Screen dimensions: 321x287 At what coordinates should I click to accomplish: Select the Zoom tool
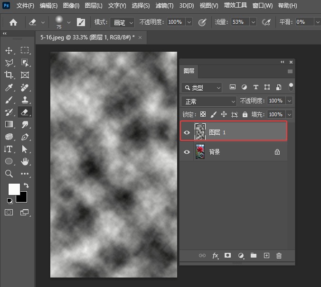click(x=9, y=174)
